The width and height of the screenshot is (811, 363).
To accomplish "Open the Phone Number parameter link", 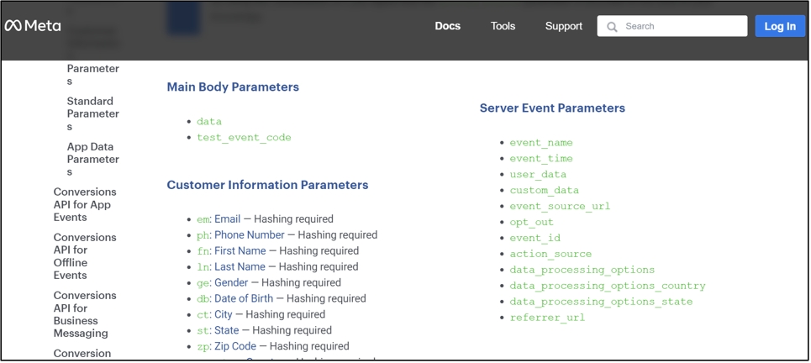I will pyautogui.click(x=249, y=234).
